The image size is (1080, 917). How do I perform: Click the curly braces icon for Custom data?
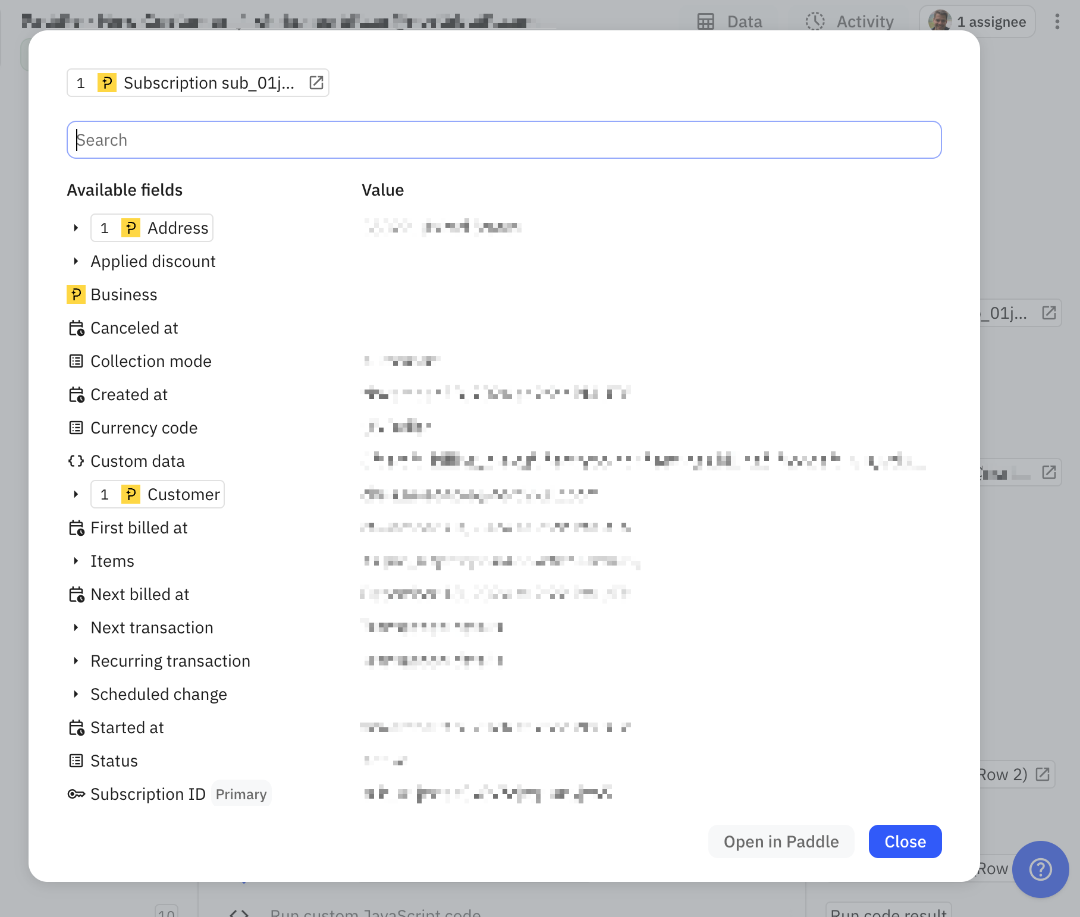tap(76, 461)
